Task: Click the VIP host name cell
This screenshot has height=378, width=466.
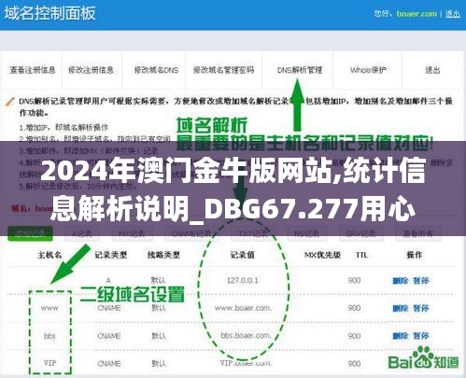Action: [49, 363]
